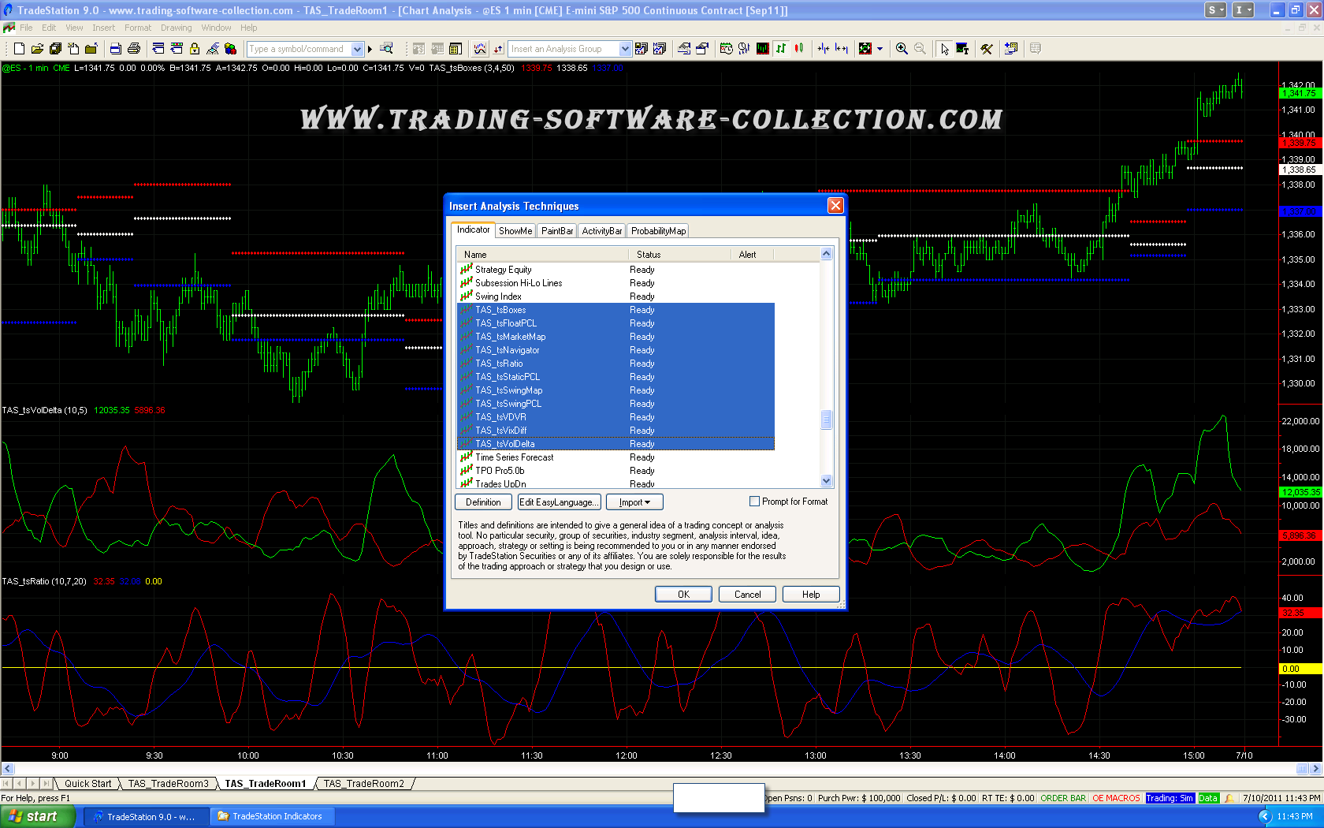Open the Import dropdown button

(634, 502)
